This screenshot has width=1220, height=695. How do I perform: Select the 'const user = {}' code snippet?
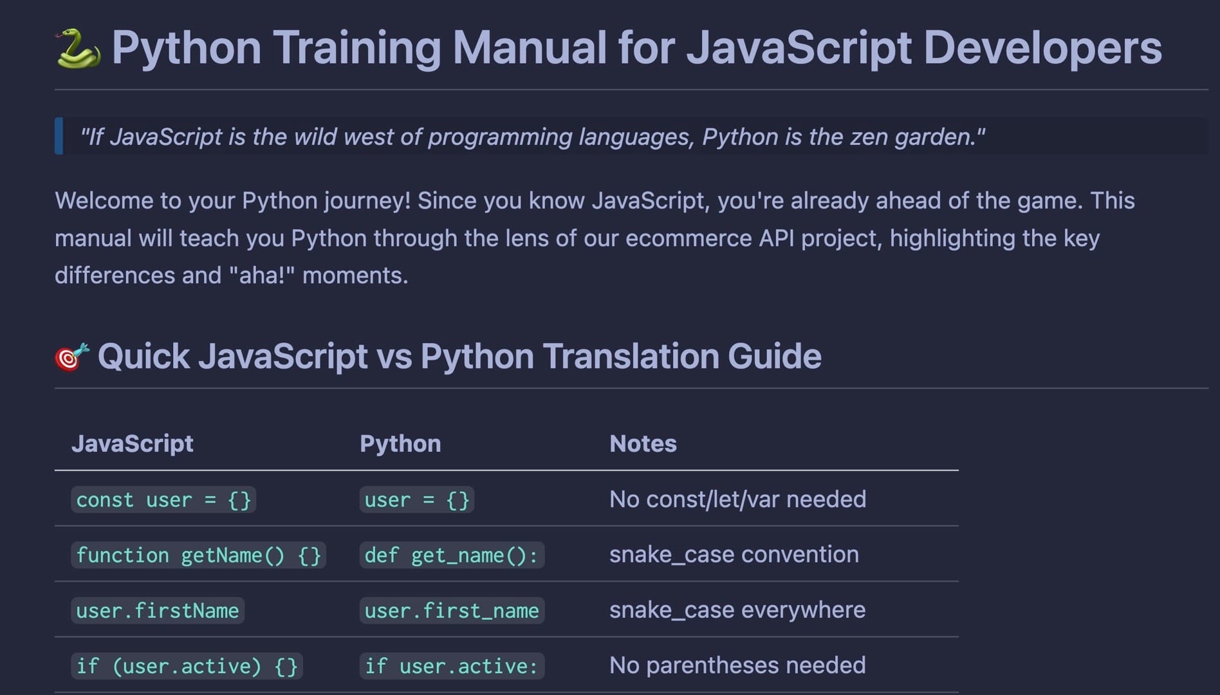pos(163,499)
